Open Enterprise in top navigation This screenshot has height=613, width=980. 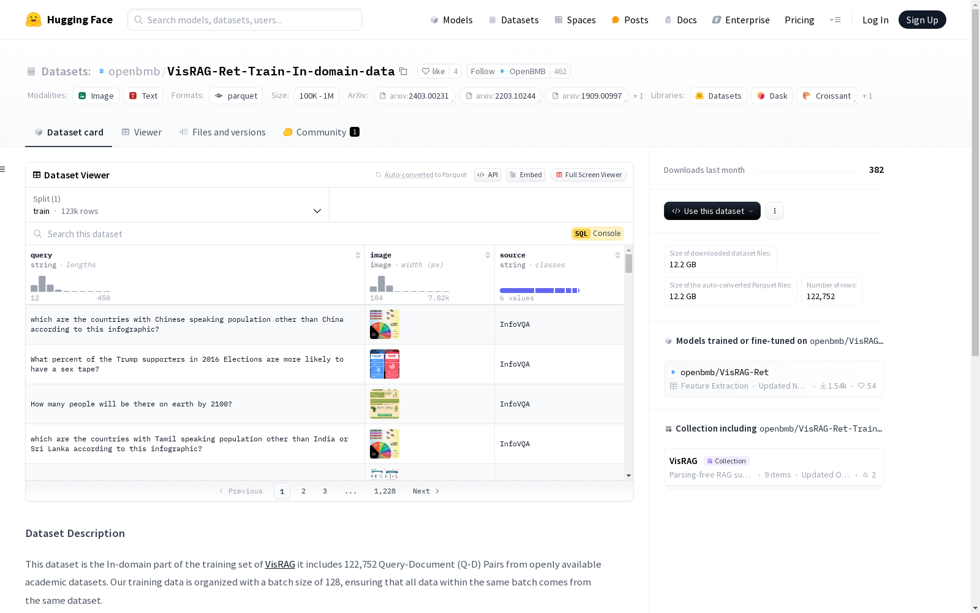[x=741, y=20]
